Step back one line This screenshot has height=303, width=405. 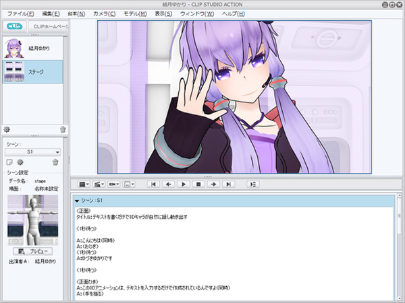(x=168, y=184)
